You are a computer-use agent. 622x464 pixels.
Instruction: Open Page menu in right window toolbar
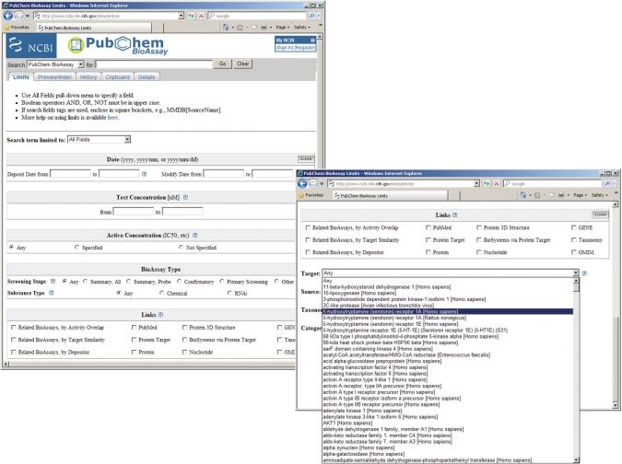coord(580,195)
